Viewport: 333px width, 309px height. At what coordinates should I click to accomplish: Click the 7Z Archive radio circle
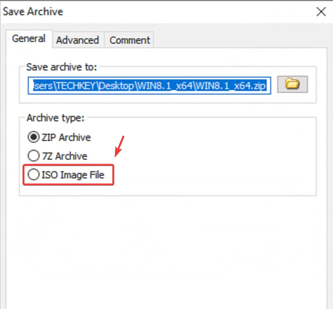tap(33, 156)
